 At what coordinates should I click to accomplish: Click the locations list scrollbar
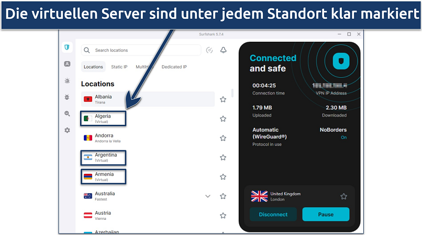tap(232, 93)
